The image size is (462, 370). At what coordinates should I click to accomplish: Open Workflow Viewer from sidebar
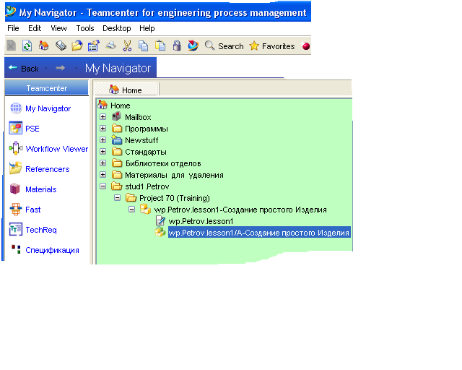pos(57,149)
